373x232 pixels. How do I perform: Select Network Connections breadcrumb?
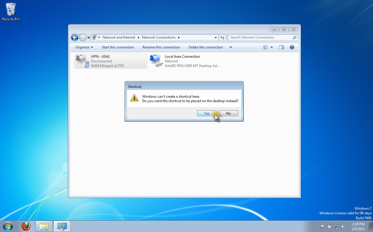(x=159, y=37)
